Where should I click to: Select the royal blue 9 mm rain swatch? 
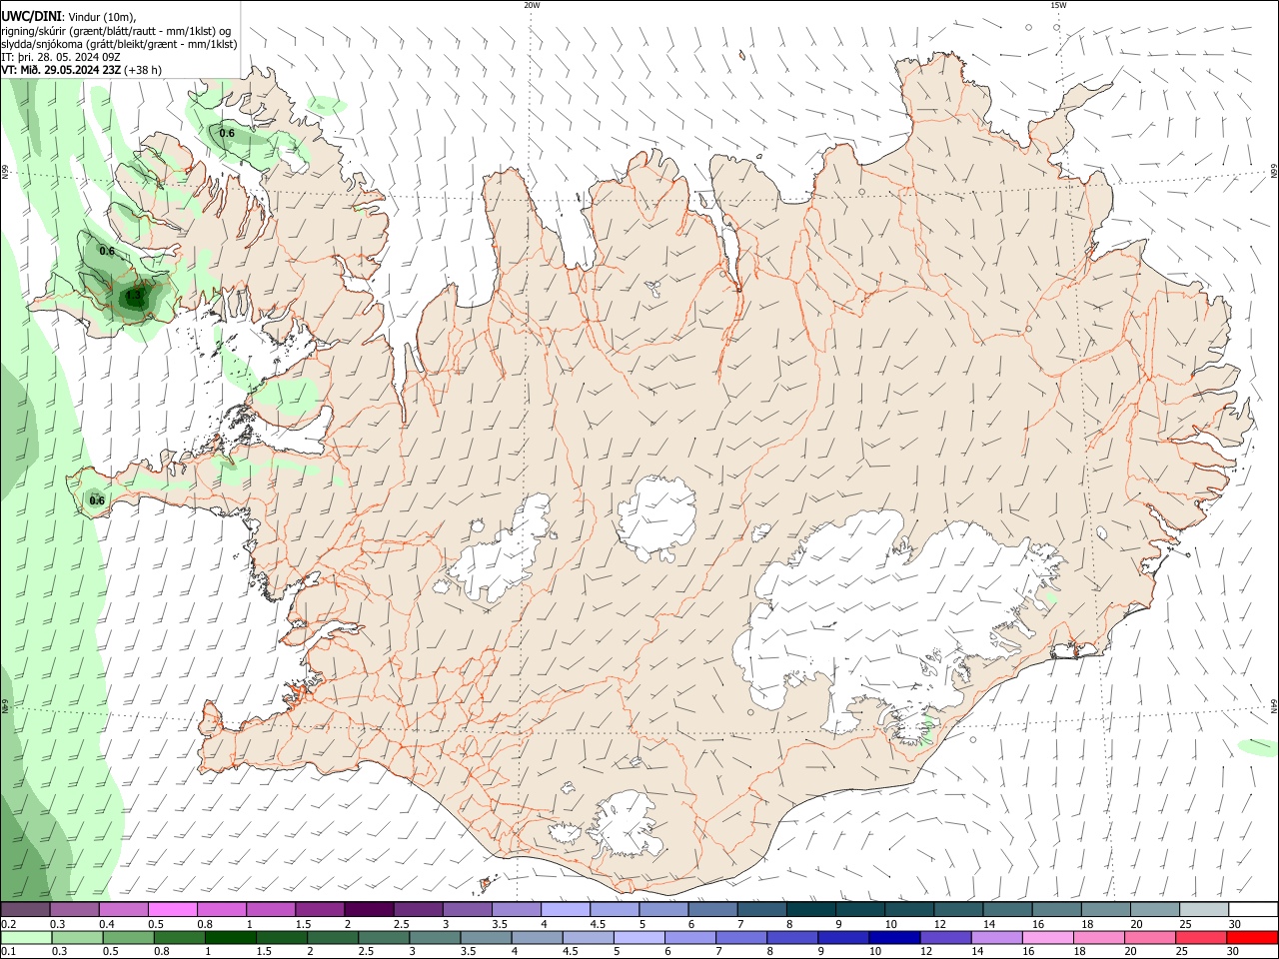tap(843, 938)
